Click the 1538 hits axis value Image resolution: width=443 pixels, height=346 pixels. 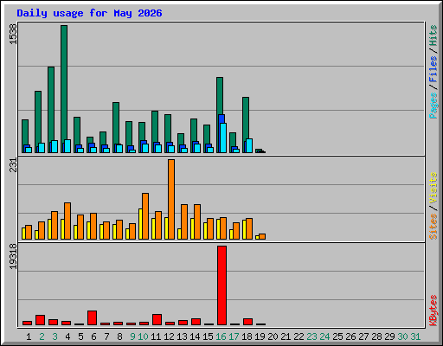pyautogui.click(x=13, y=34)
